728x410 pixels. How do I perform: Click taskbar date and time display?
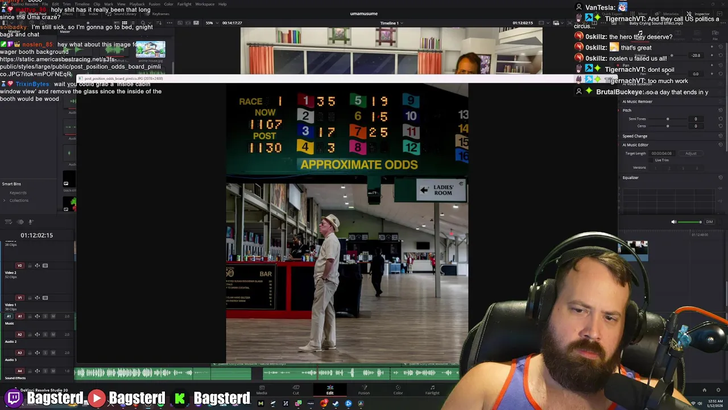[x=714, y=403]
